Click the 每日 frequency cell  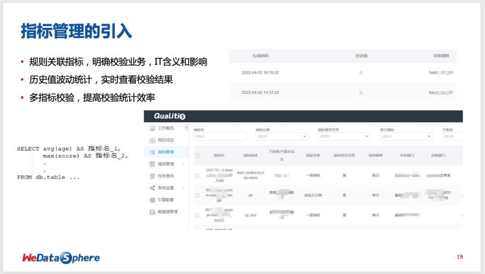(x=375, y=175)
